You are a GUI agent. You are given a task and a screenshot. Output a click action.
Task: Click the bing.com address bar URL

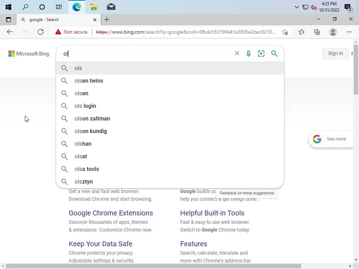point(185,32)
